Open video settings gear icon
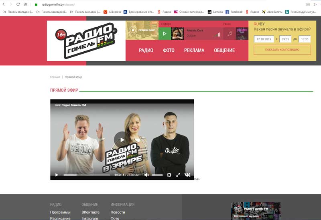 [169, 175]
